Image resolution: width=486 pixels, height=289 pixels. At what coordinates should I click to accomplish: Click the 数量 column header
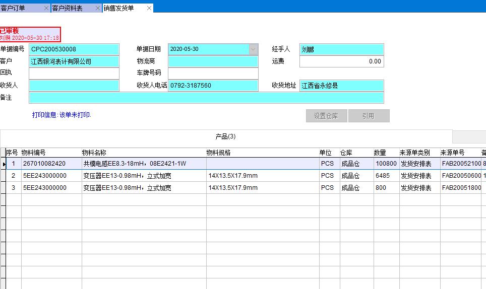click(x=380, y=153)
